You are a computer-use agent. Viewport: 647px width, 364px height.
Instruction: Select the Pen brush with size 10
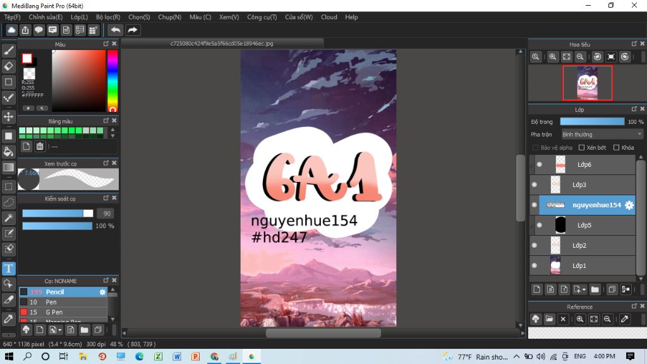[63, 302]
